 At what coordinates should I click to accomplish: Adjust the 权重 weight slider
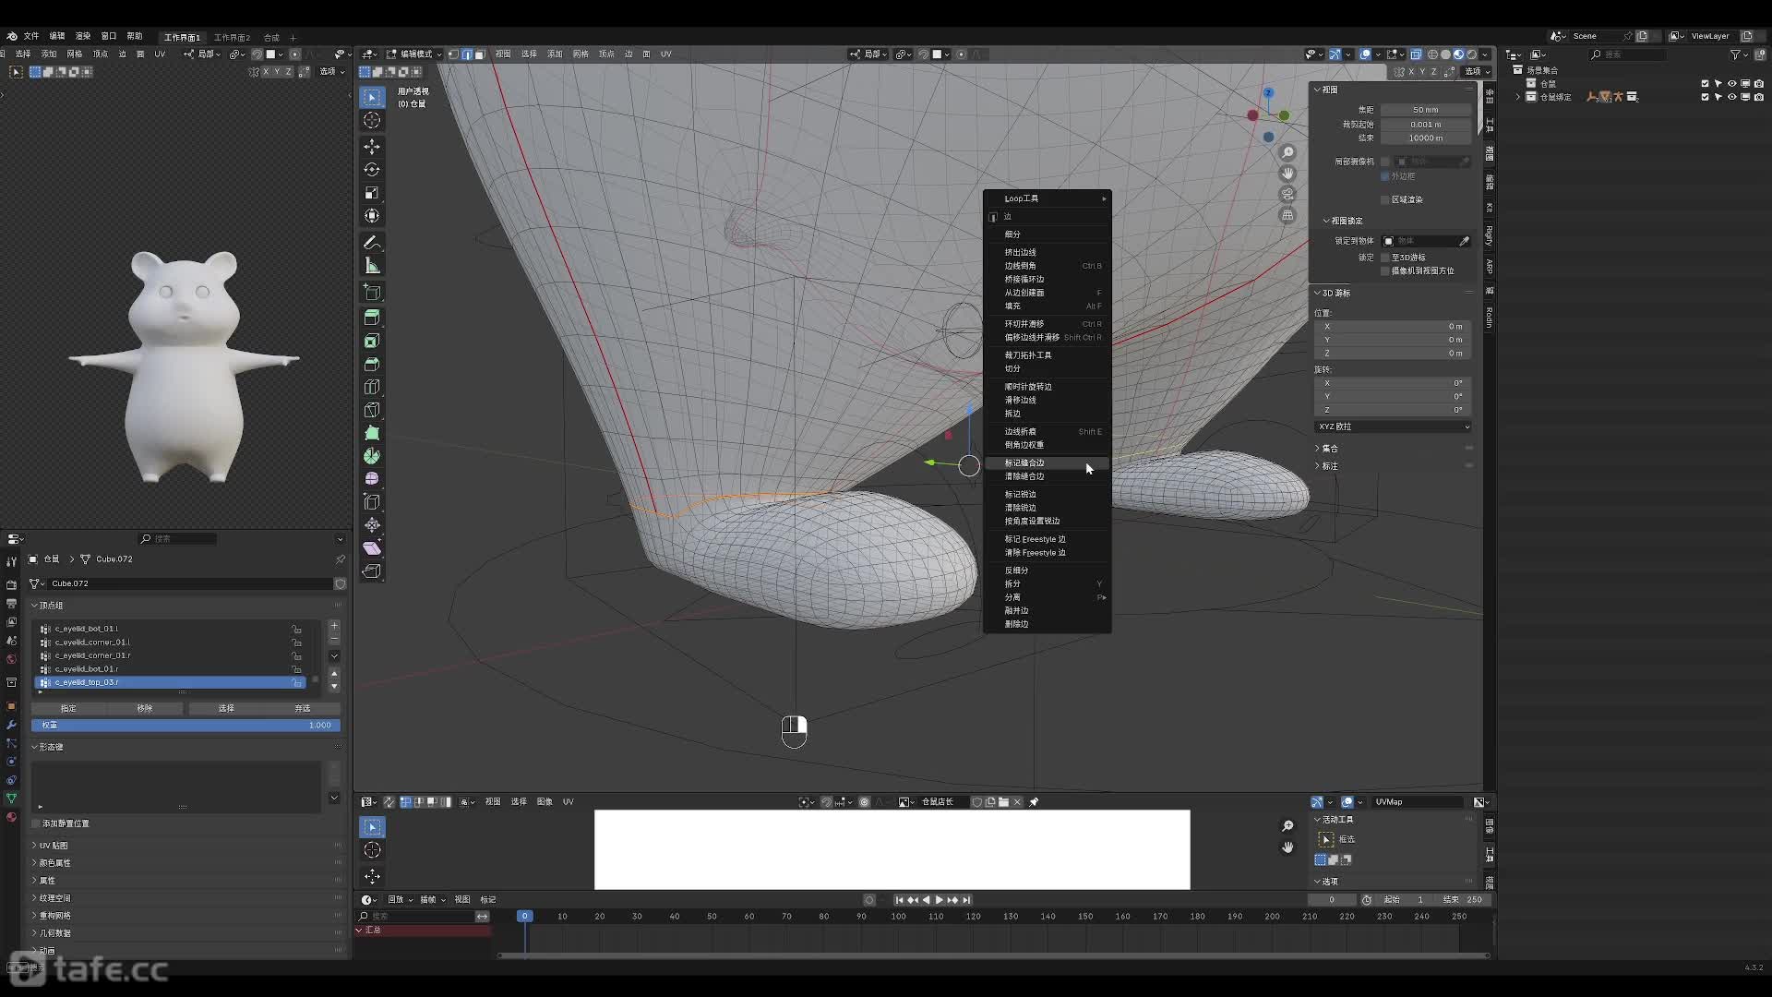click(x=186, y=726)
